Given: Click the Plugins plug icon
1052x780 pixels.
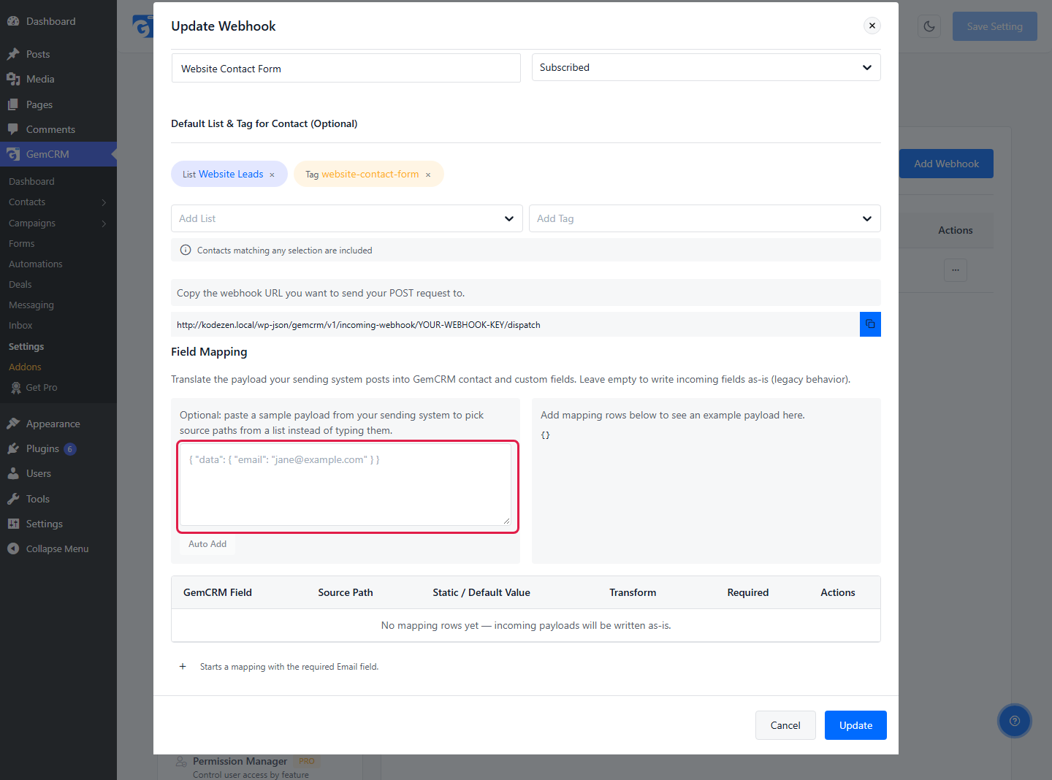Looking at the screenshot, I should coord(13,448).
